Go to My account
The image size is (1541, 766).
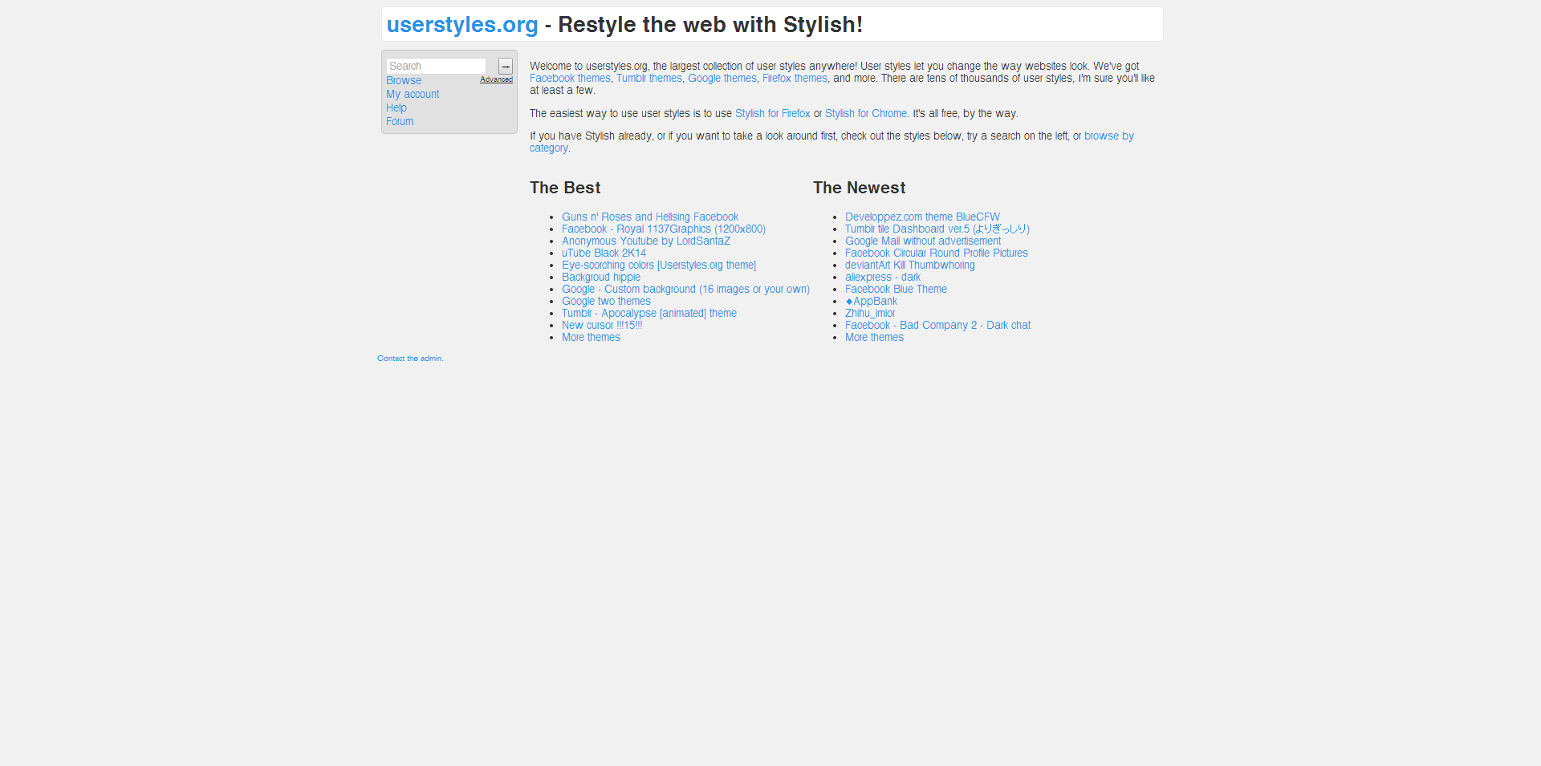click(413, 94)
